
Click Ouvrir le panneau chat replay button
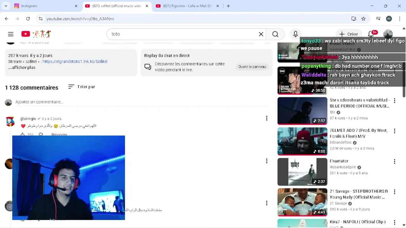[252, 66]
